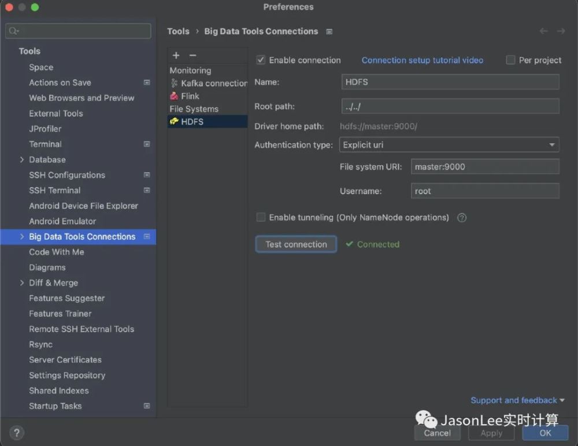
Task: Select Terminal in the Tools settings list
Action: (x=45, y=144)
